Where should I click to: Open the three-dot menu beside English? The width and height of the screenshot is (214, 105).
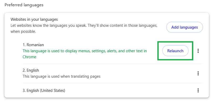coord(198,73)
